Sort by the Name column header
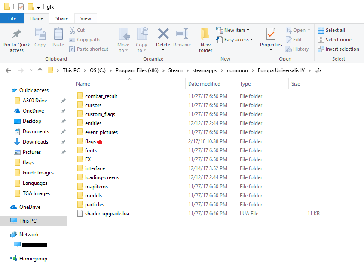The width and height of the screenshot is (364, 266). [x=83, y=84]
